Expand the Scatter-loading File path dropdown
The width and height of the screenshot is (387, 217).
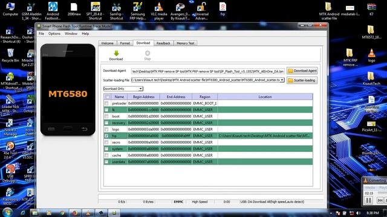click(282, 80)
